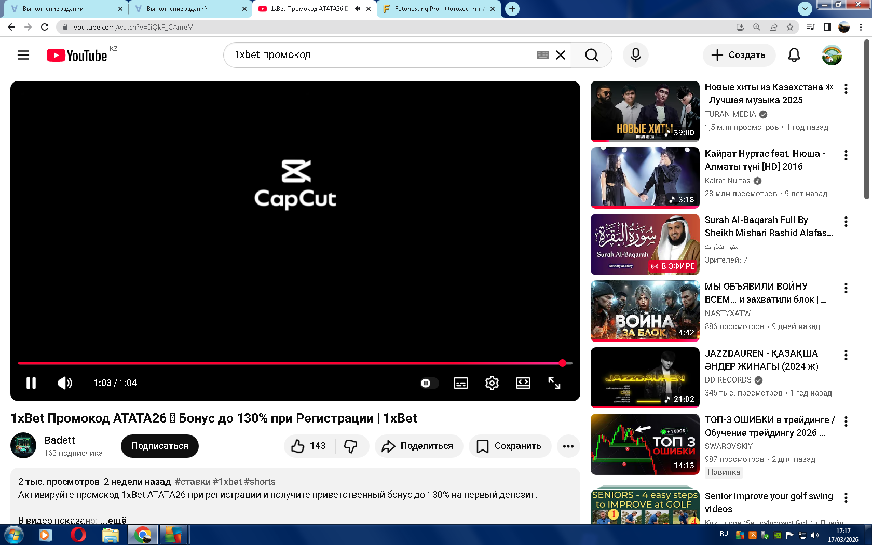The width and height of the screenshot is (872, 545).
Task: Mute the video volume
Action: coord(65,383)
